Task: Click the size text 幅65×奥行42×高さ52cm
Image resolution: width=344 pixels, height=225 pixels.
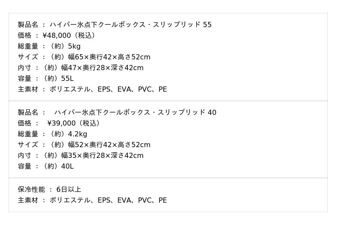Action: click(x=106, y=57)
